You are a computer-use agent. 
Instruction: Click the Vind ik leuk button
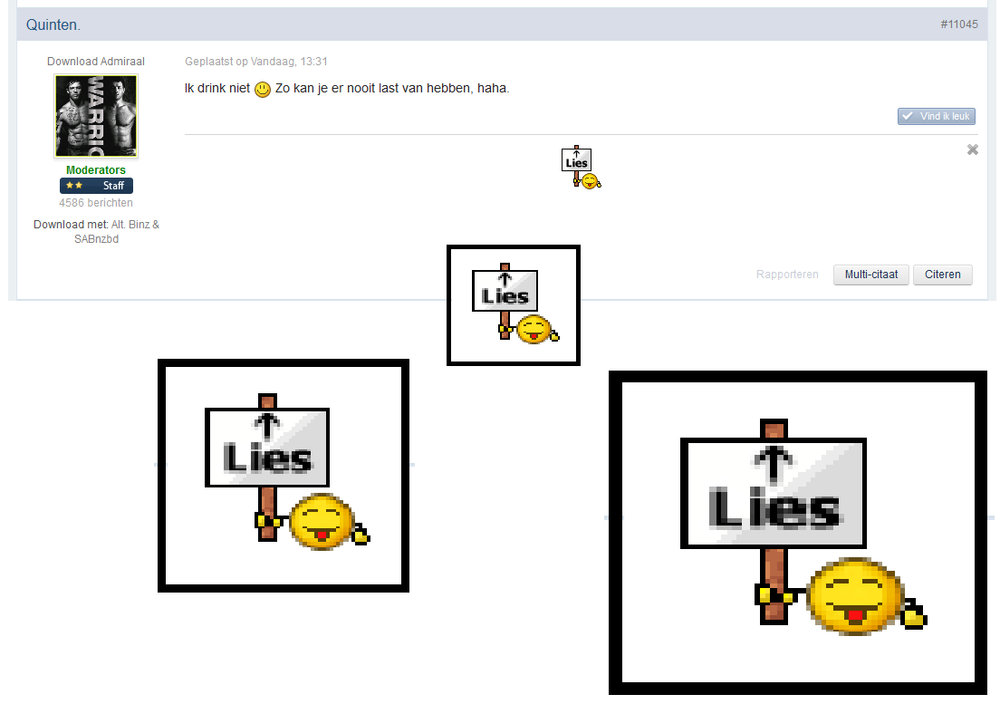[x=937, y=116]
